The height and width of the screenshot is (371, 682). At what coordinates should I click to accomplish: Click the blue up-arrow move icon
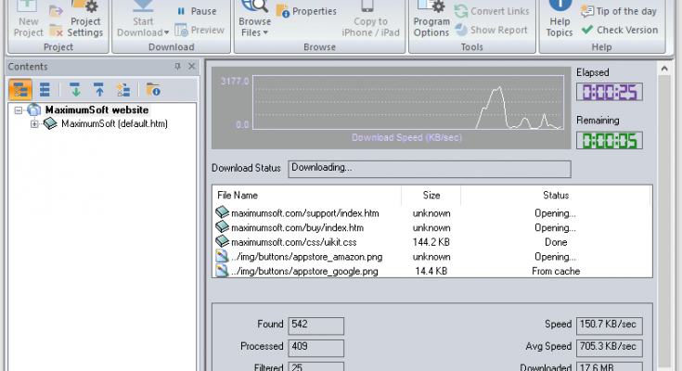coord(99,90)
